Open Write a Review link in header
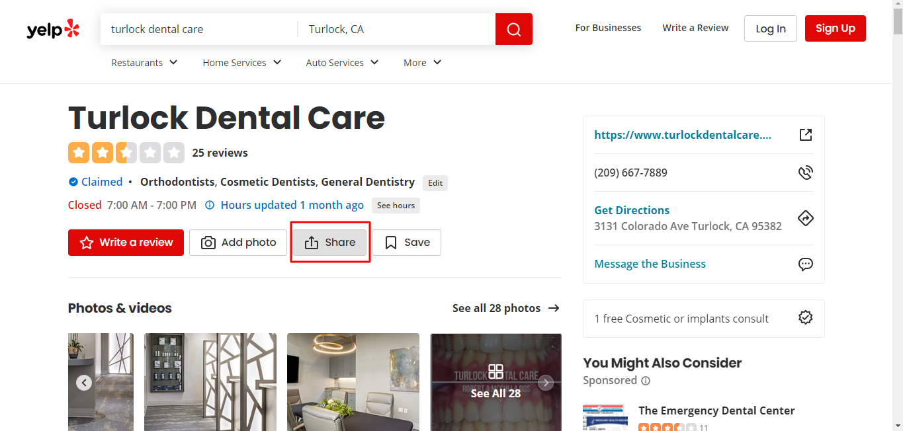 [695, 28]
